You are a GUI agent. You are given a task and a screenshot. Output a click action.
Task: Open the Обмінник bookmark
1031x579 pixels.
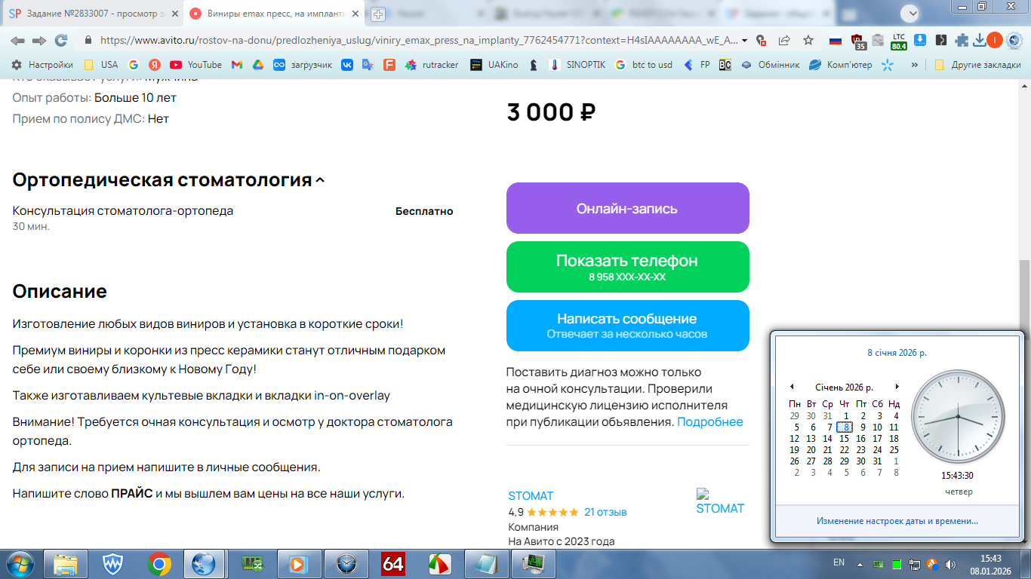(770, 65)
